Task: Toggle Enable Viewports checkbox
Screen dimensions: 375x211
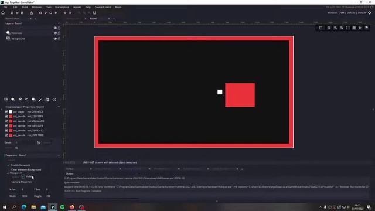Action: (9, 165)
